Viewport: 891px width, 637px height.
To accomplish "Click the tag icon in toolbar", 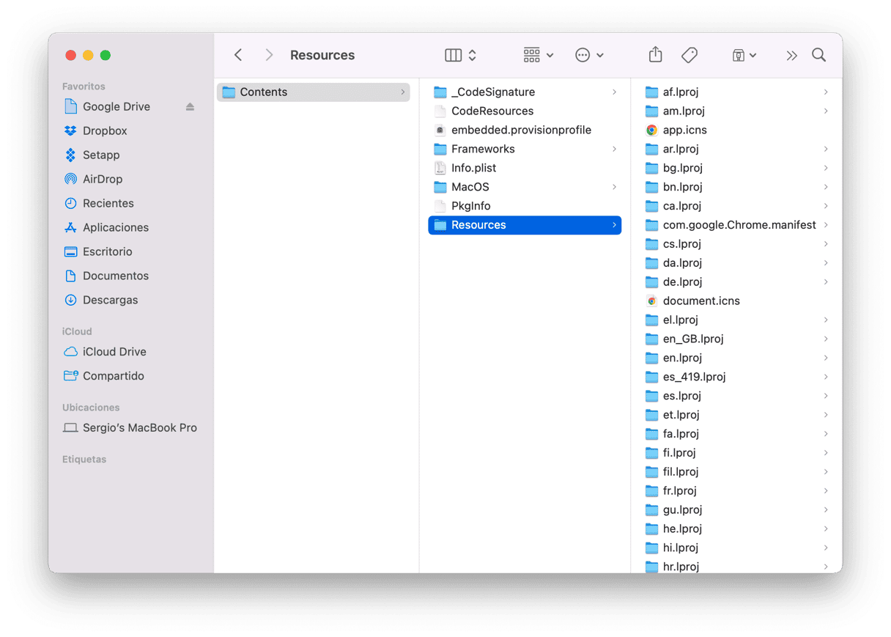I will [x=689, y=55].
